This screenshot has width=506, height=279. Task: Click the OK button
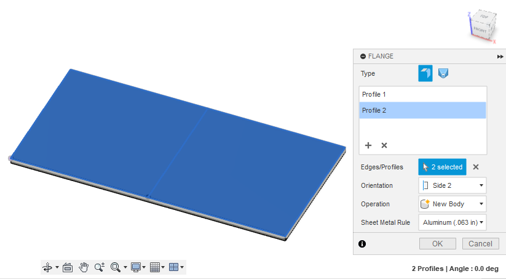(x=438, y=243)
